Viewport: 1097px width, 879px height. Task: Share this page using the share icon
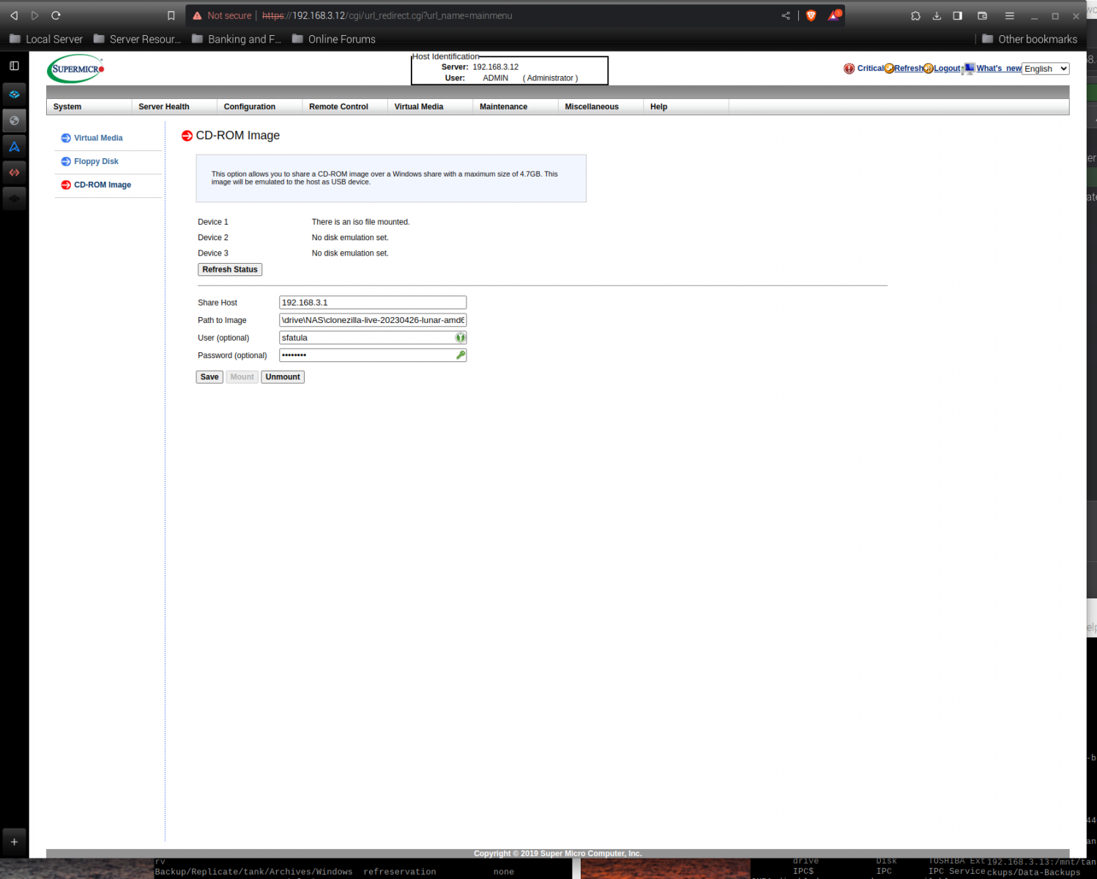pos(786,15)
